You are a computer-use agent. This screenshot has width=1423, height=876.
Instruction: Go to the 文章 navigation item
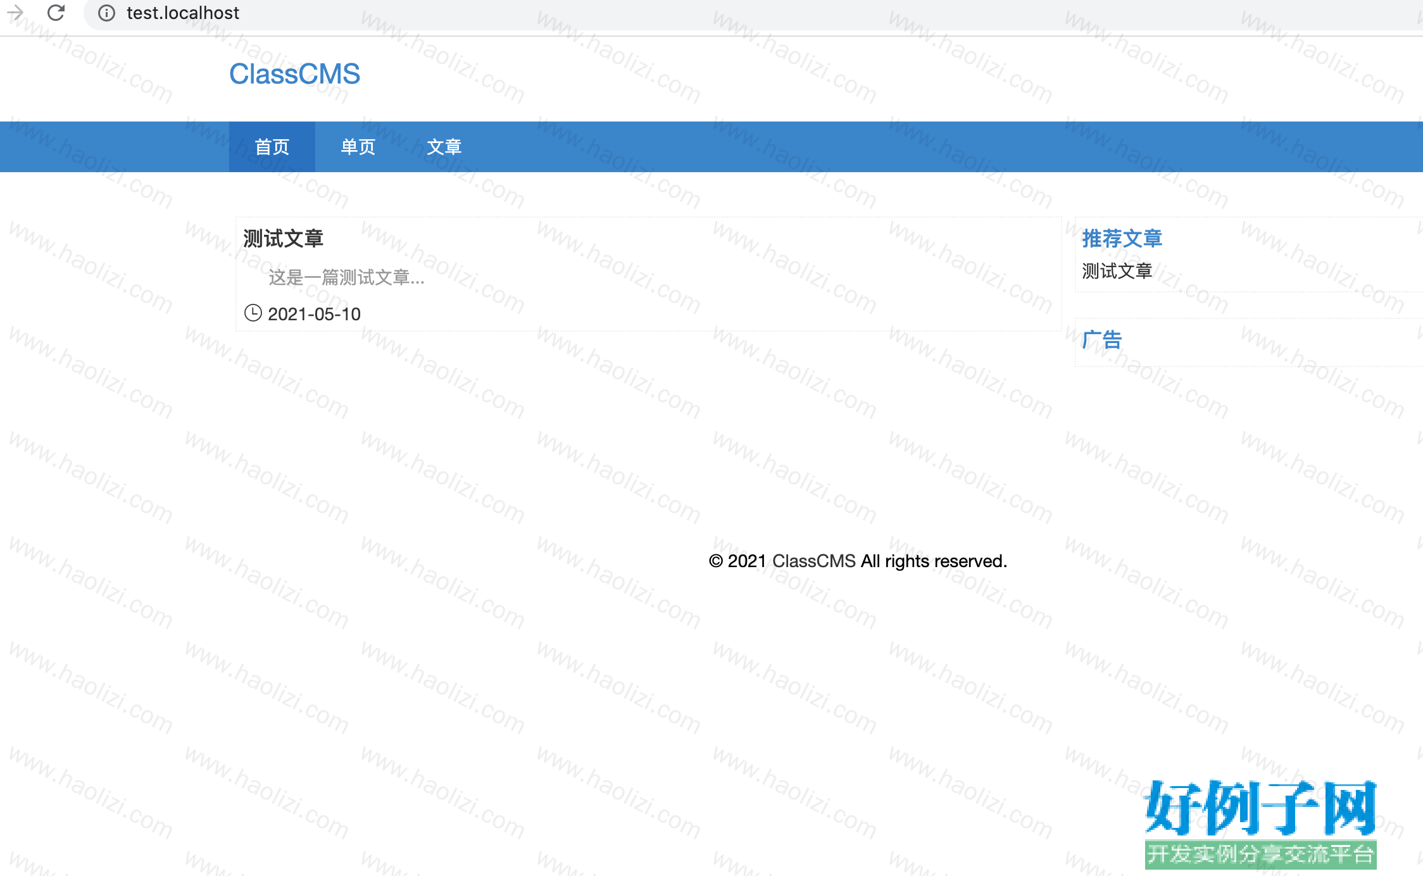[444, 147]
